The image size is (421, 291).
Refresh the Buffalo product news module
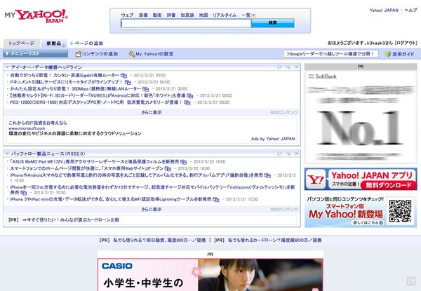tap(279, 153)
